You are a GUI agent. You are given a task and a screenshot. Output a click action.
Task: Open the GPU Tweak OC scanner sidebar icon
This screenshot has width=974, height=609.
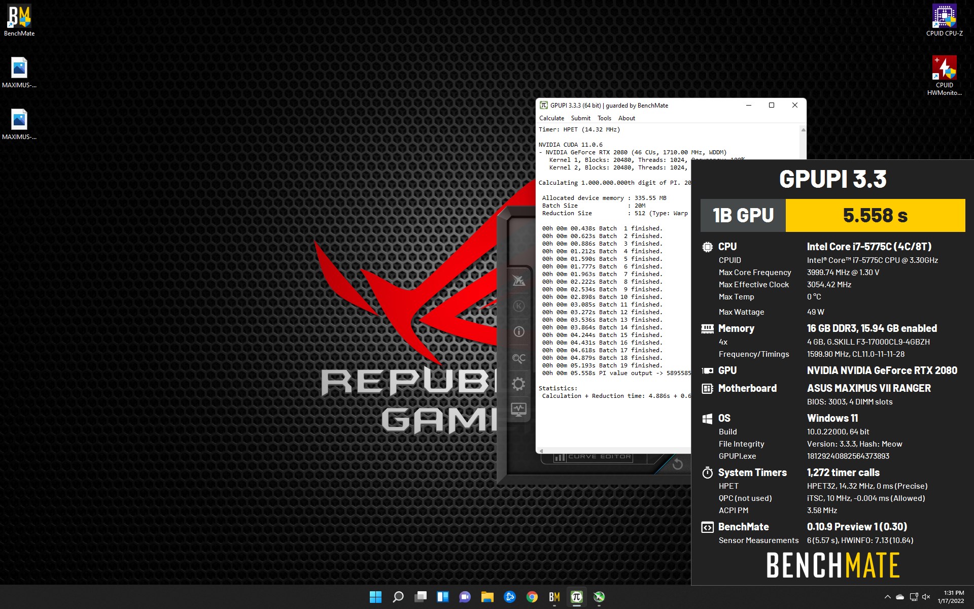coord(518,358)
